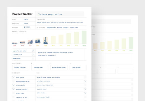Click the RESOURCES label
The height and width of the screenshot is (101, 145).
point(41,27)
